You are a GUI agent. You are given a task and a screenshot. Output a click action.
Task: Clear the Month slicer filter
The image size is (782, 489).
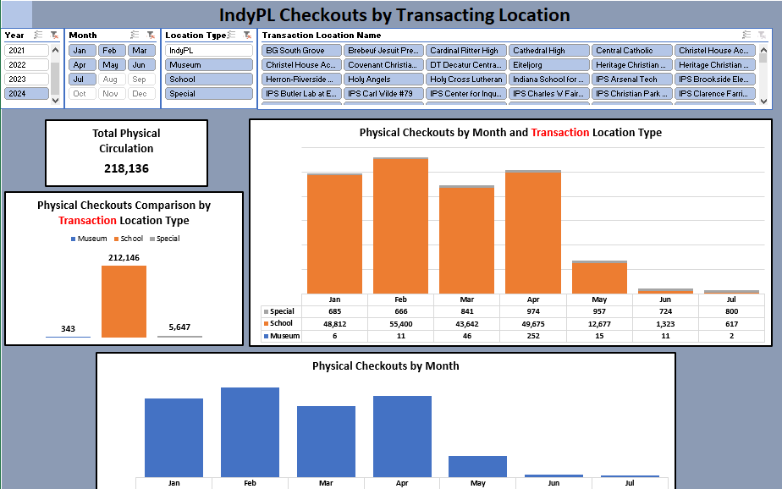point(150,35)
